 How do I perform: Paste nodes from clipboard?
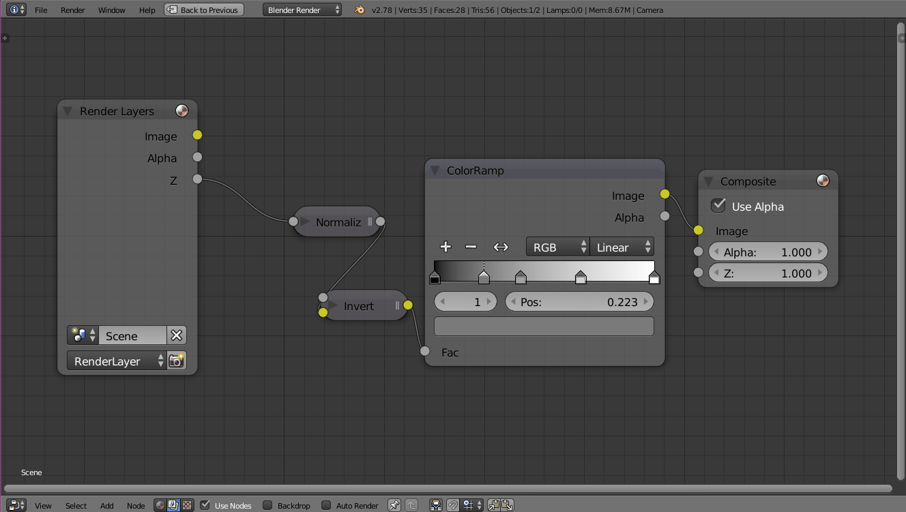[507, 505]
